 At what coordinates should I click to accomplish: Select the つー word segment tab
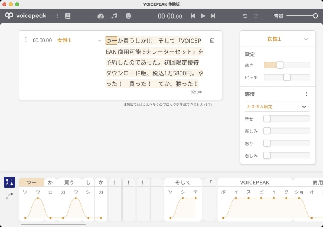tap(31, 182)
